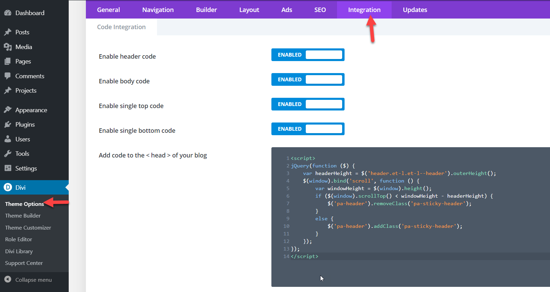The width and height of the screenshot is (550, 292).
Task: Click the Dashboard gauge icon
Action: tap(8, 13)
